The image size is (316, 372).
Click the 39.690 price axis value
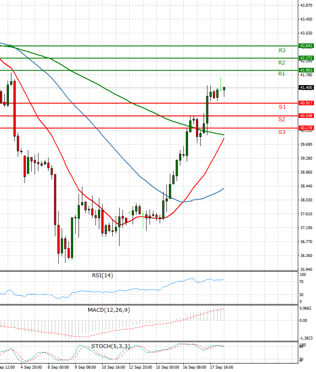click(306, 144)
